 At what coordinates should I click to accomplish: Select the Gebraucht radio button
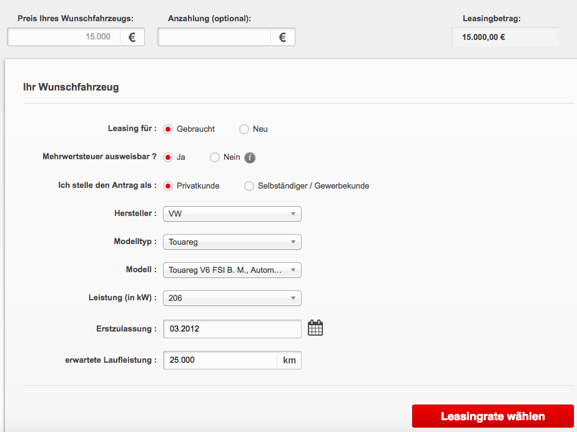[x=168, y=129]
